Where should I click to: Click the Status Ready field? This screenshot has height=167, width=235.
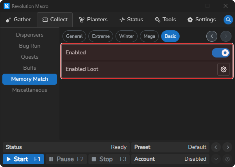[x=66, y=147]
